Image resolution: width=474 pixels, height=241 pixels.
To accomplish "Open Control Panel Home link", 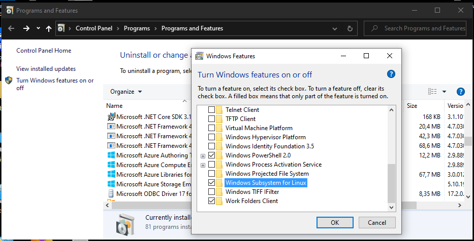I will pos(44,51).
